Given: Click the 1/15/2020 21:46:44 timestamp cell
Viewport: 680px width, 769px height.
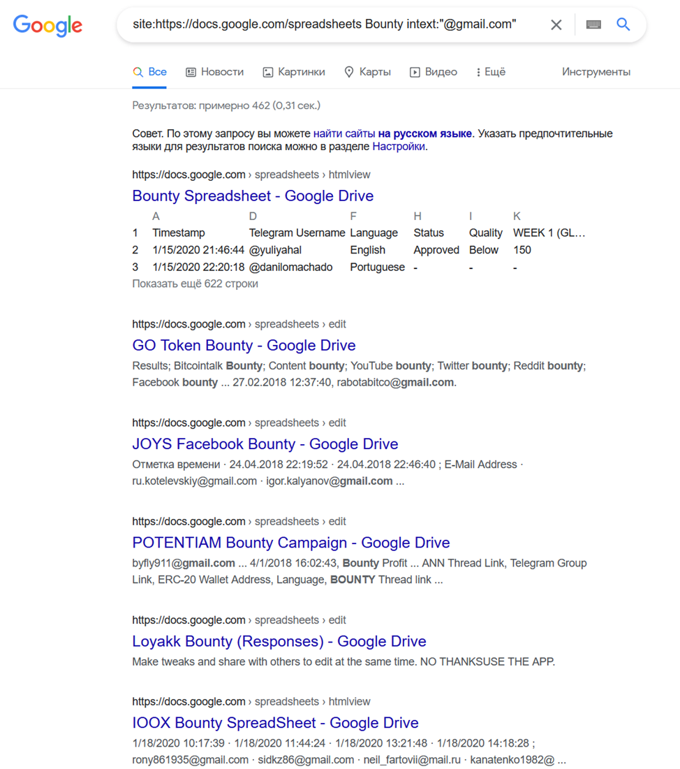Looking at the screenshot, I should [x=198, y=250].
